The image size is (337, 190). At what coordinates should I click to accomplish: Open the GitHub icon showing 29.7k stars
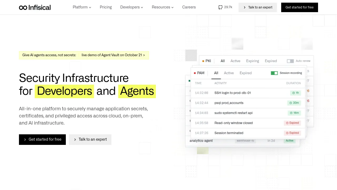220,7
